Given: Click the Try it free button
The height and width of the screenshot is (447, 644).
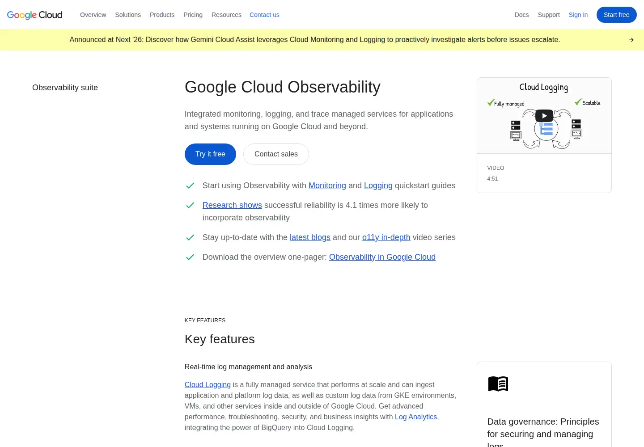Looking at the screenshot, I should (210, 154).
